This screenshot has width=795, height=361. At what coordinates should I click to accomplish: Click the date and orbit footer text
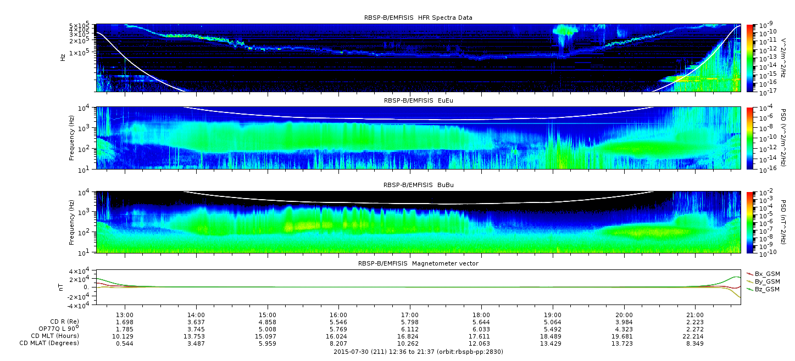point(418,352)
